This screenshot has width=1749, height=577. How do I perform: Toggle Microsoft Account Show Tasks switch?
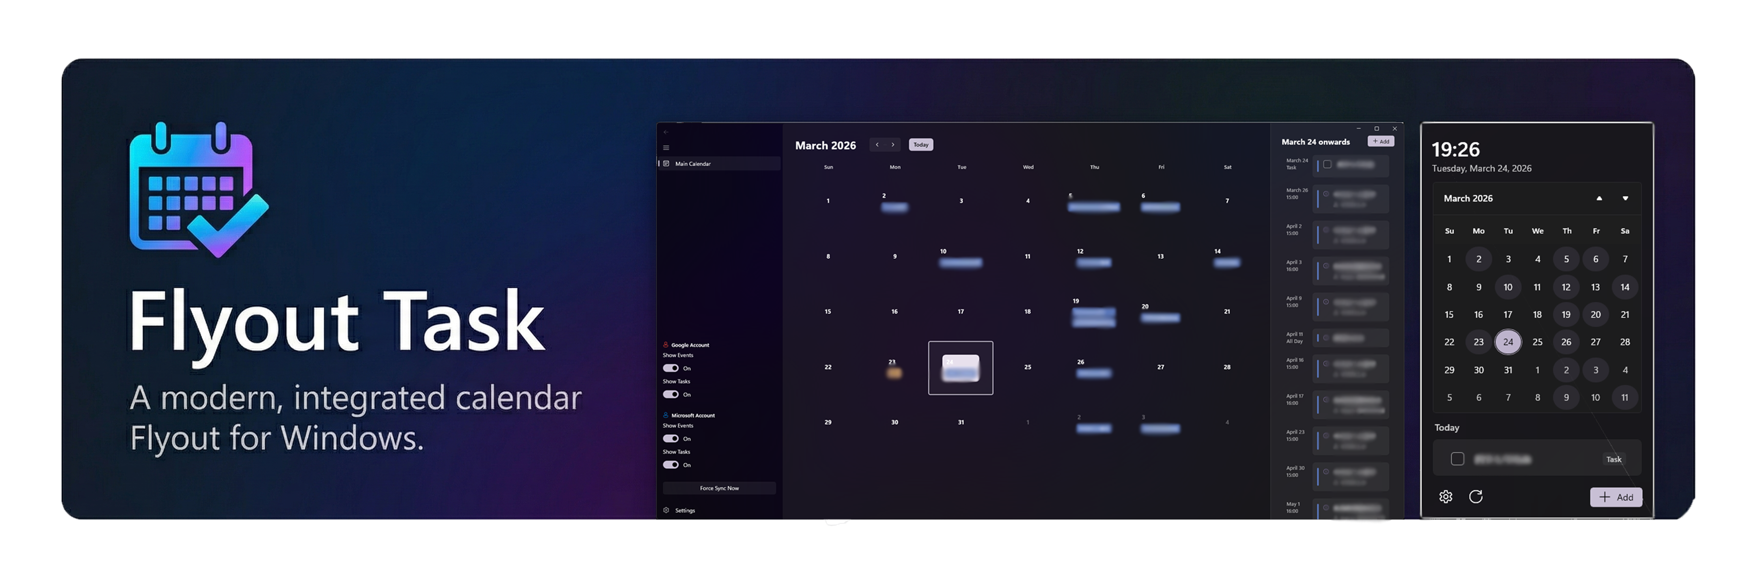pos(671,465)
